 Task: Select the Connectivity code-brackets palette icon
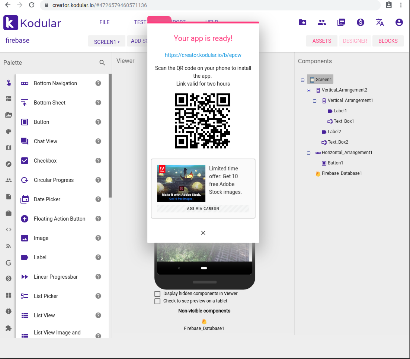(9, 230)
